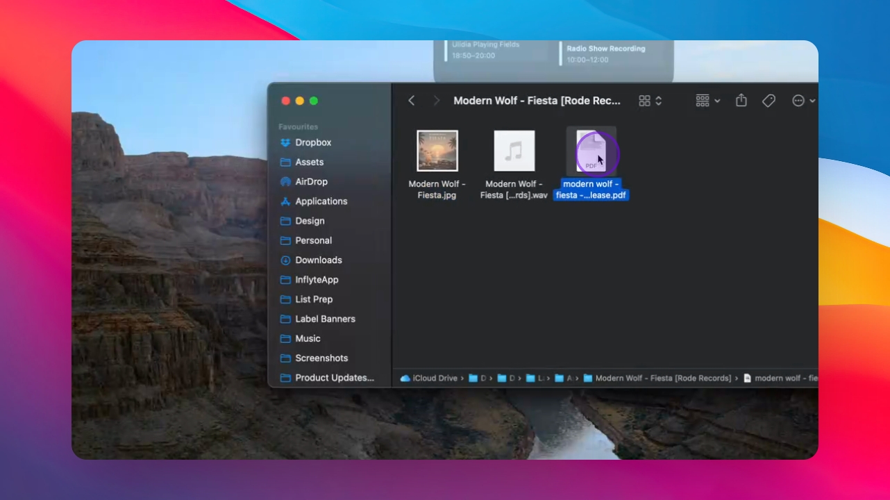Image resolution: width=890 pixels, height=500 pixels.
Task: Click the Radio Show Recording calendar event
Action: (x=605, y=53)
